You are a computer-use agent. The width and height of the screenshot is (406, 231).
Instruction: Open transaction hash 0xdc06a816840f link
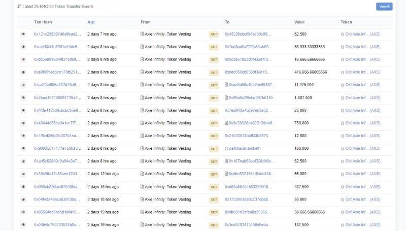coord(57,59)
